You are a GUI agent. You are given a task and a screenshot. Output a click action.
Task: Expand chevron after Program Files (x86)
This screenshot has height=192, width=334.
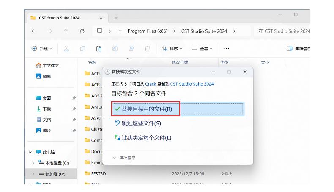point(175,31)
